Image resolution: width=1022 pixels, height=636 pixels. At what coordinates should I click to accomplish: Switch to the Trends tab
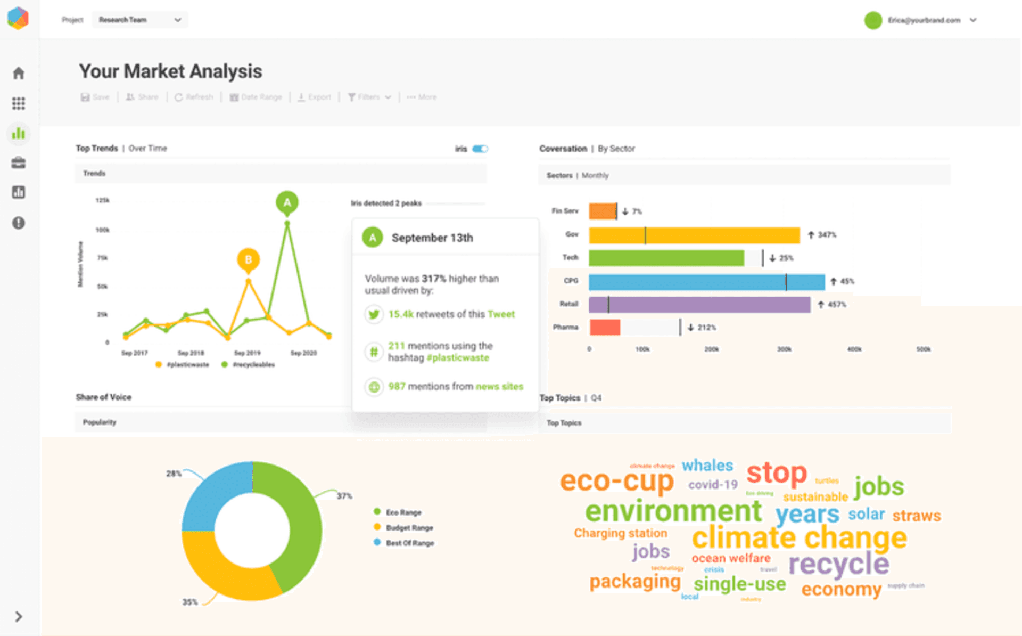click(94, 173)
